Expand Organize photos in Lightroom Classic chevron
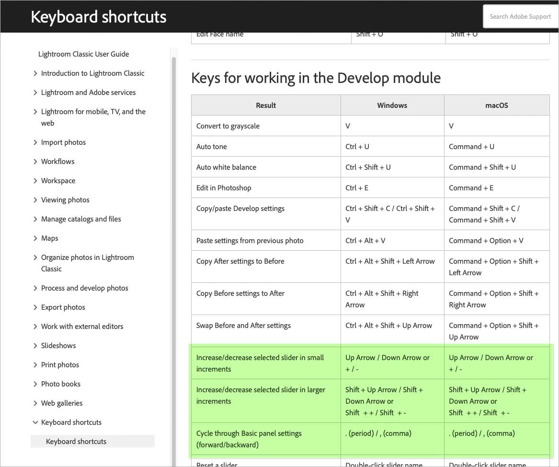The image size is (559, 467). [x=35, y=257]
